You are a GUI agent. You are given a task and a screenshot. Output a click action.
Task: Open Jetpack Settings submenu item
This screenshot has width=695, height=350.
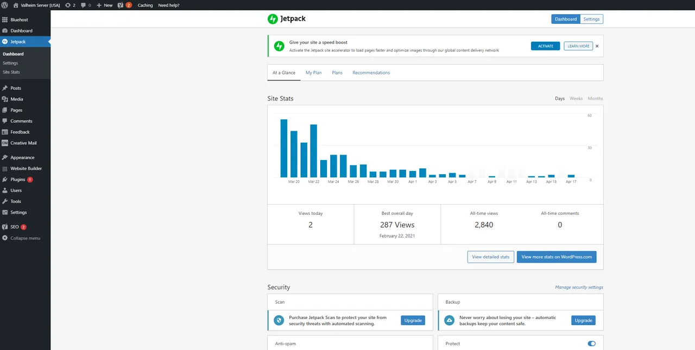click(10, 63)
